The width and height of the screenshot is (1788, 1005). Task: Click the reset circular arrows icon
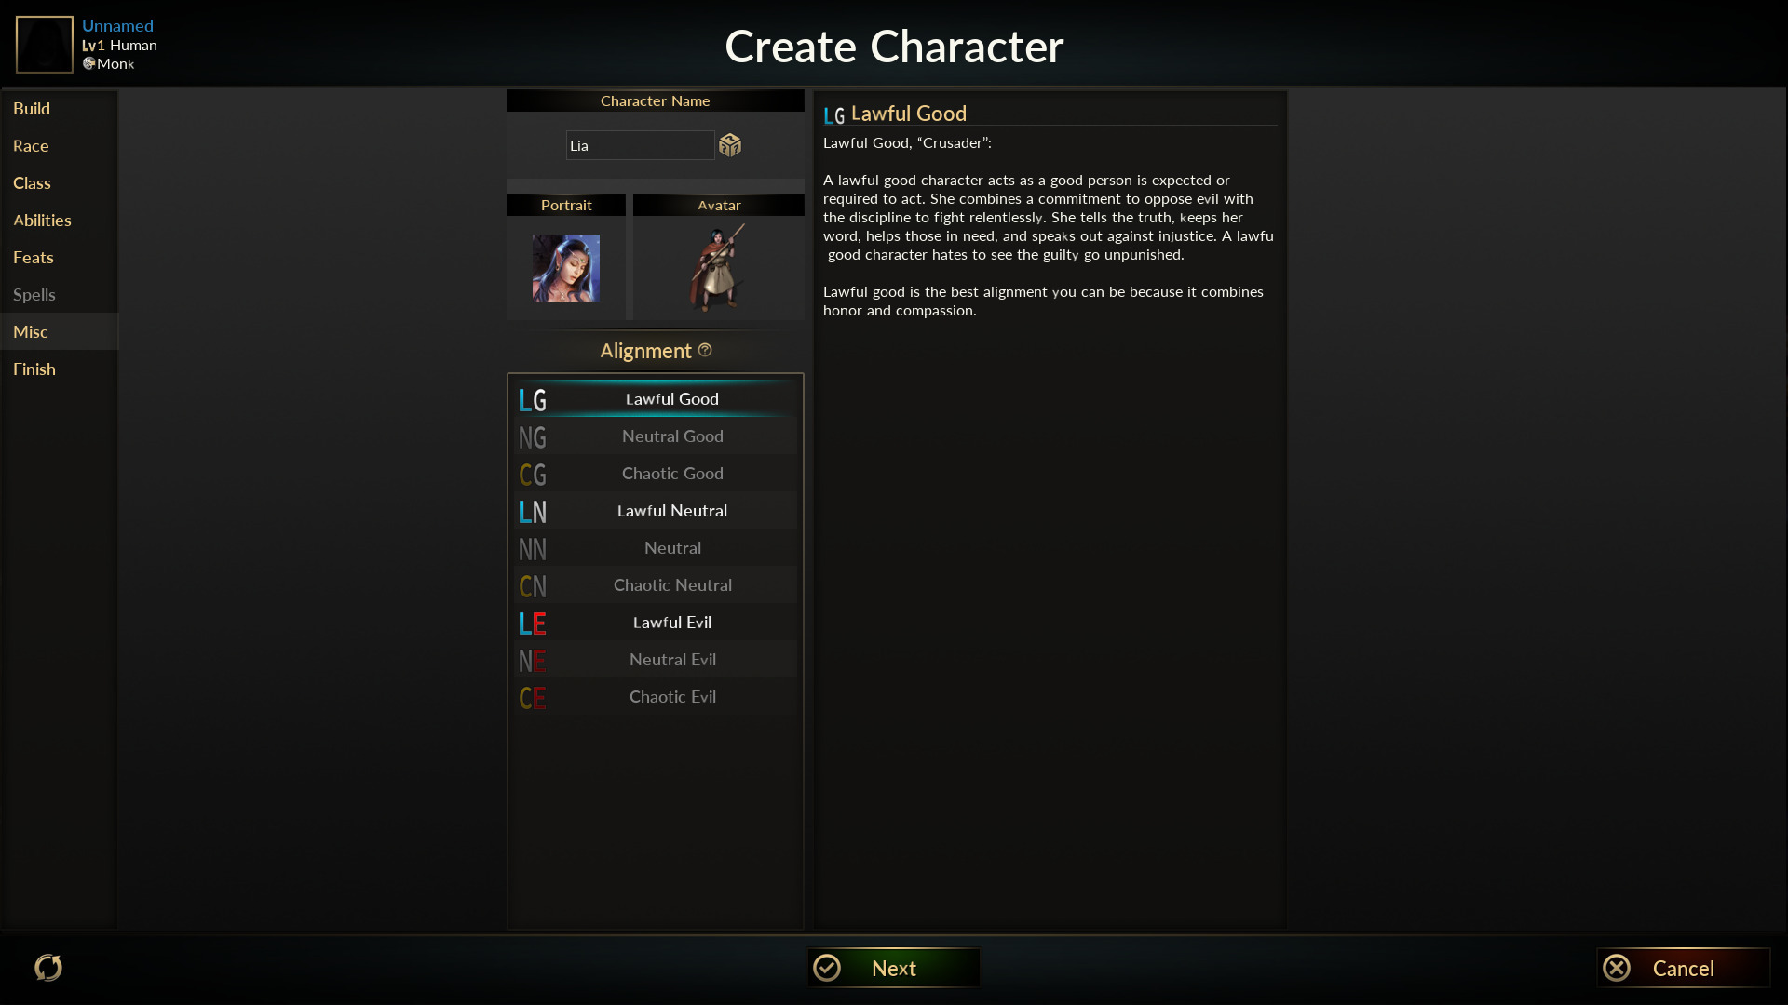(x=48, y=968)
